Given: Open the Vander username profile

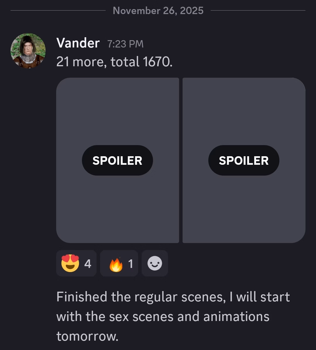Looking at the screenshot, I should pyautogui.click(x=78, y=43).
